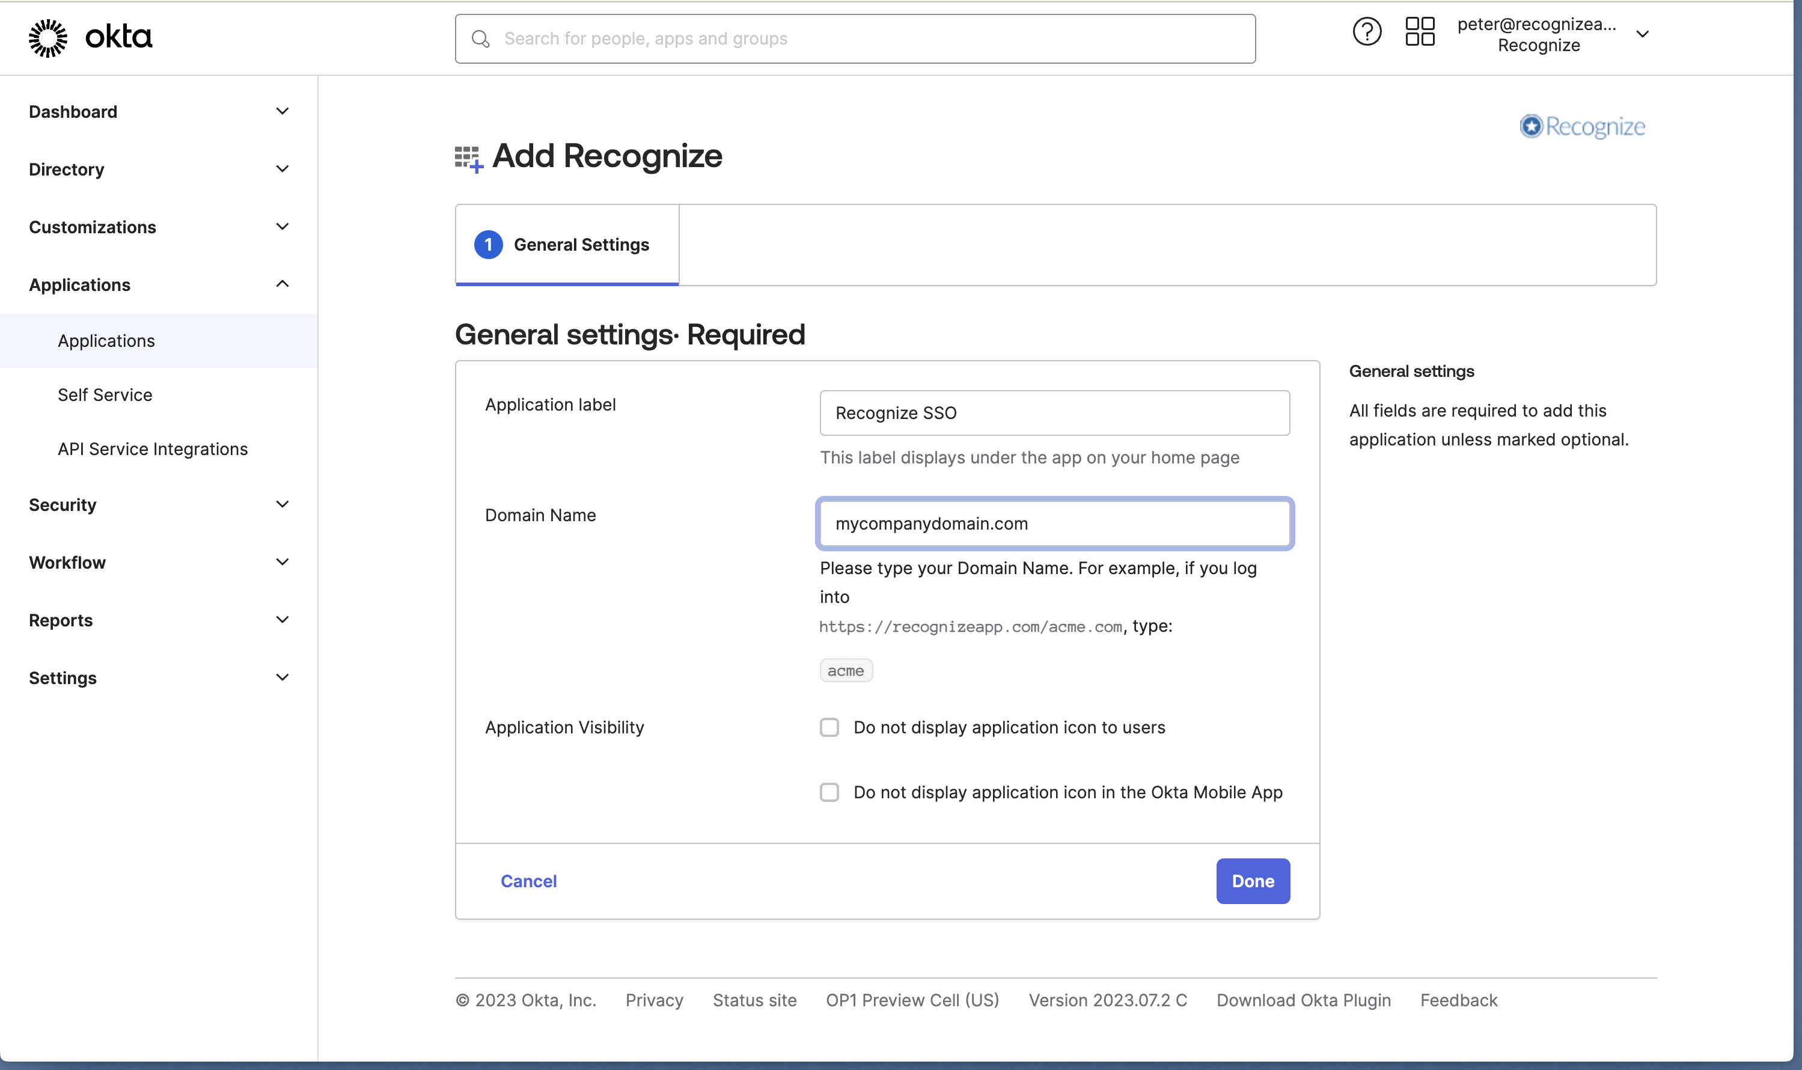Click the Customizations sidebar label

92,227
